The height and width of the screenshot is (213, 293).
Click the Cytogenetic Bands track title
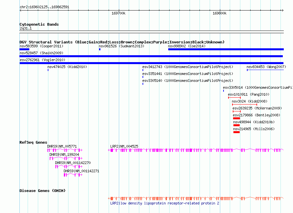coord(39,24)
